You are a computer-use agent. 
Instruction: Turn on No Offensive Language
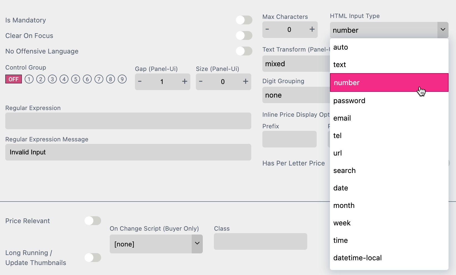(x=244, y=51)
